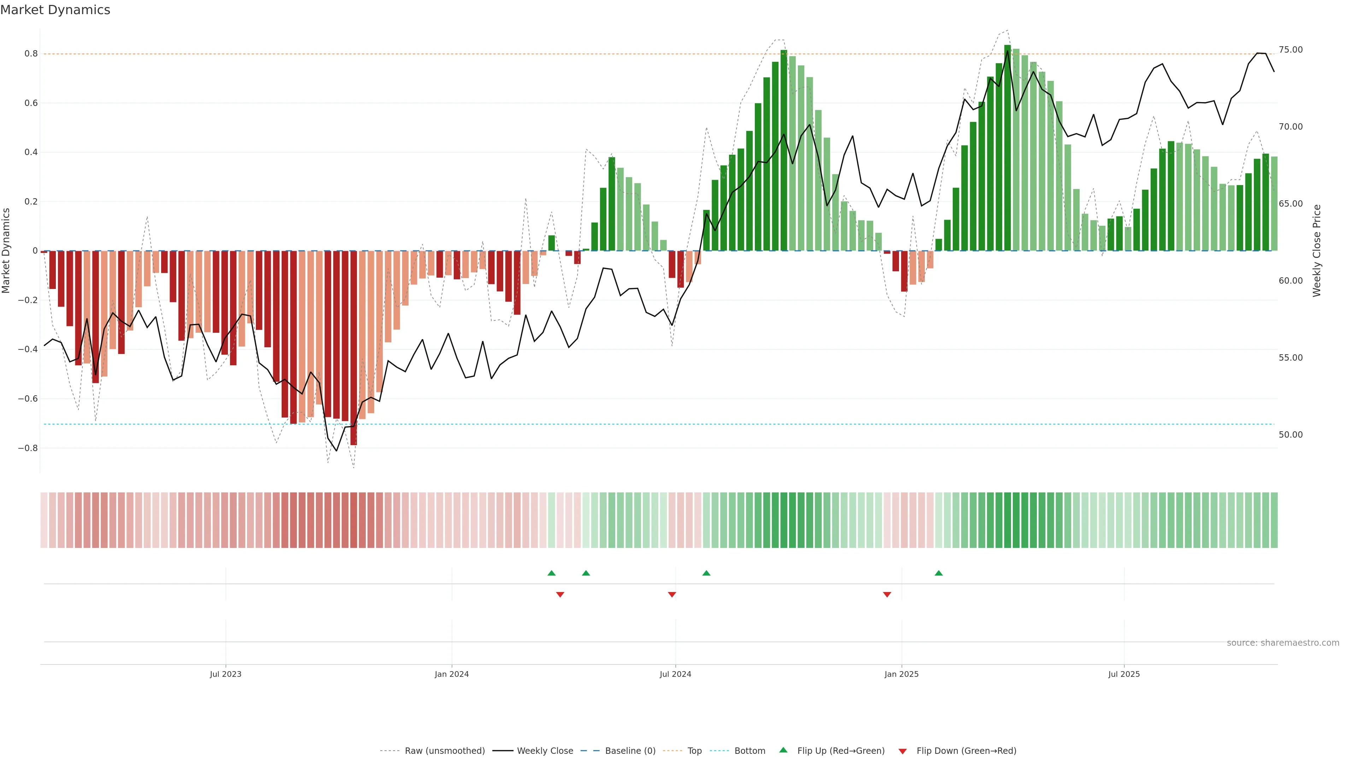Image resolution: width=1357 pixels, height=763 pixels.
Task: Click the Jul 2025 x-axis label
Action: click(1124, 674)
